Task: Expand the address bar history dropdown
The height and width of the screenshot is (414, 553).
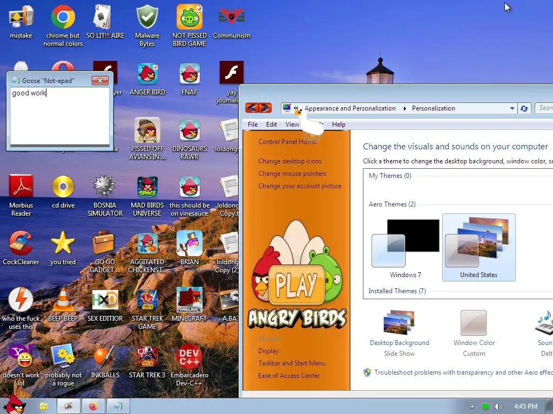Action: 512,108
